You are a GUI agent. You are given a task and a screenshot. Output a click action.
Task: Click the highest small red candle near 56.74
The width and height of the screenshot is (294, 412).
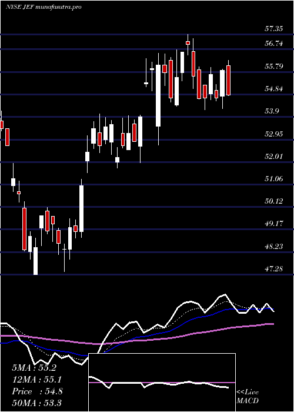188,43
